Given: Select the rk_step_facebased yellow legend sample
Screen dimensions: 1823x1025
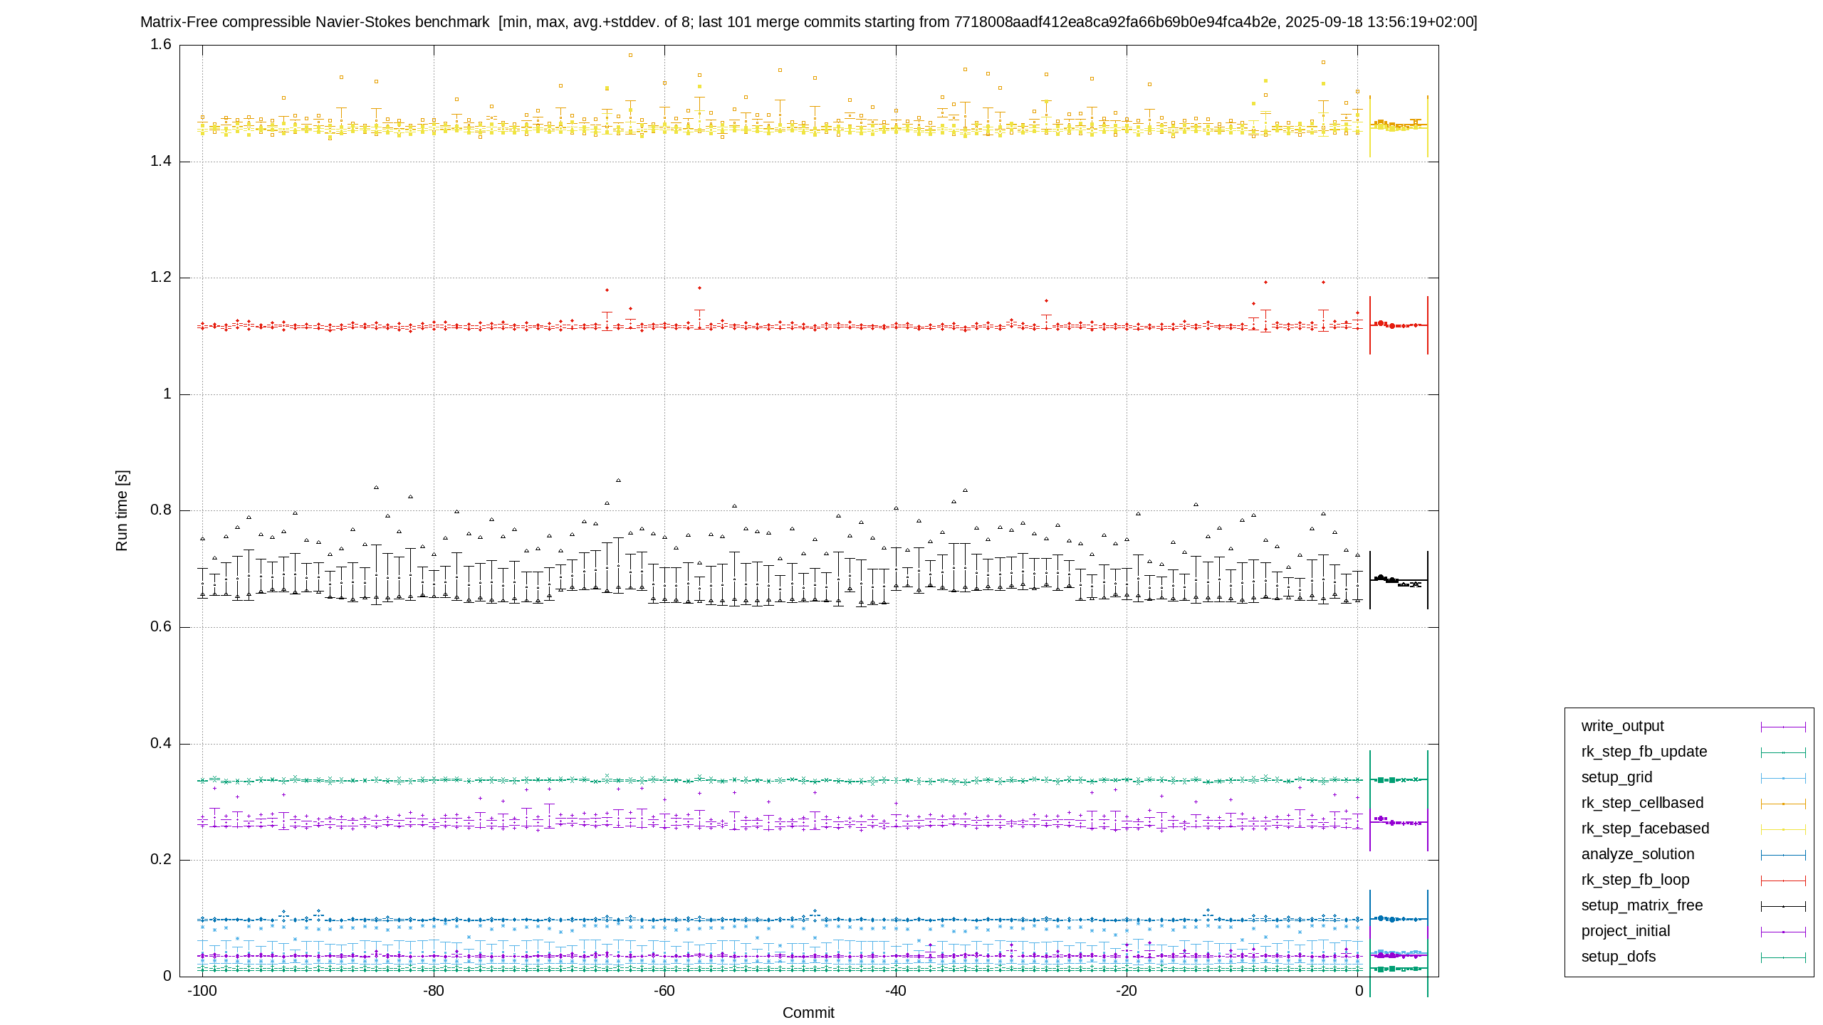Looking at the screenshot, I should pos(1783,829).
